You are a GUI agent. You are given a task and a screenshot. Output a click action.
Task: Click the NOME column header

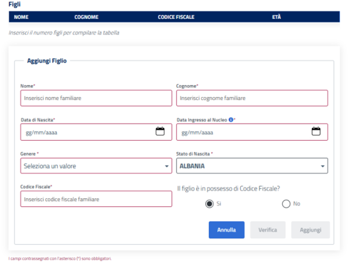pyautogui.click(x=21, y=17)
